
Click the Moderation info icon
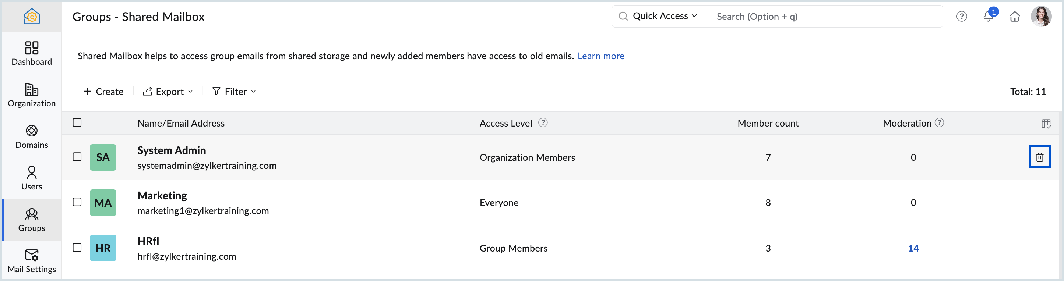pos(939,122)
